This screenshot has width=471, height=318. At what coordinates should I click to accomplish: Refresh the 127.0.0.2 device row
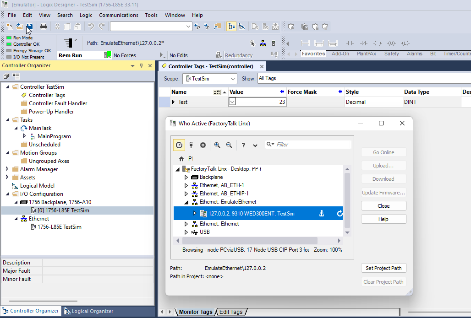pos(340,213)
